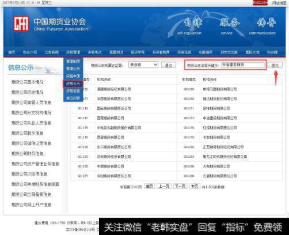Submit the company keyword search

(275, 65)
